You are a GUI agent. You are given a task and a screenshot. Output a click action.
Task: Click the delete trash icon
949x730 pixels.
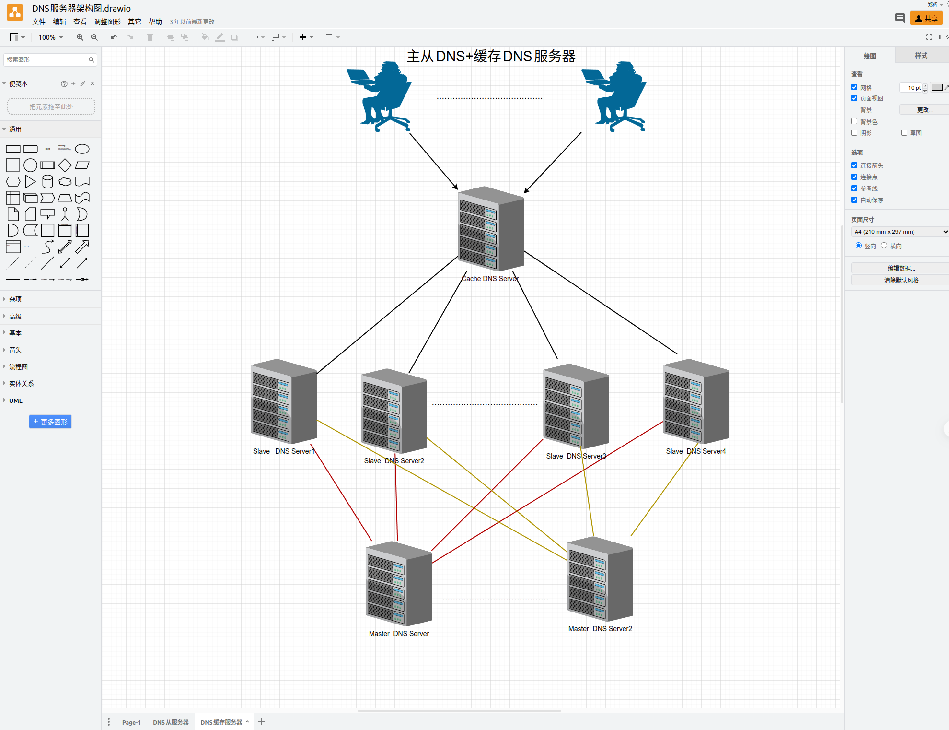coord(150,37)
